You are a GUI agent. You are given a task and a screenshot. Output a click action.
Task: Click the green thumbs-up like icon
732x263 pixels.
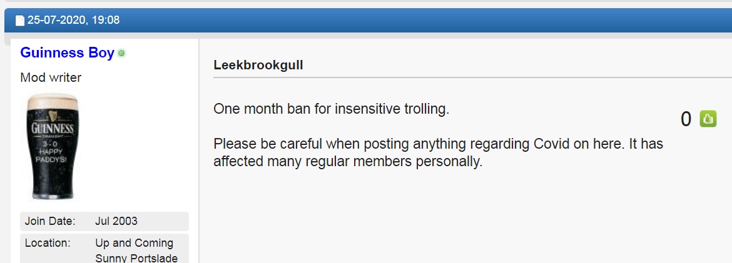708,119
